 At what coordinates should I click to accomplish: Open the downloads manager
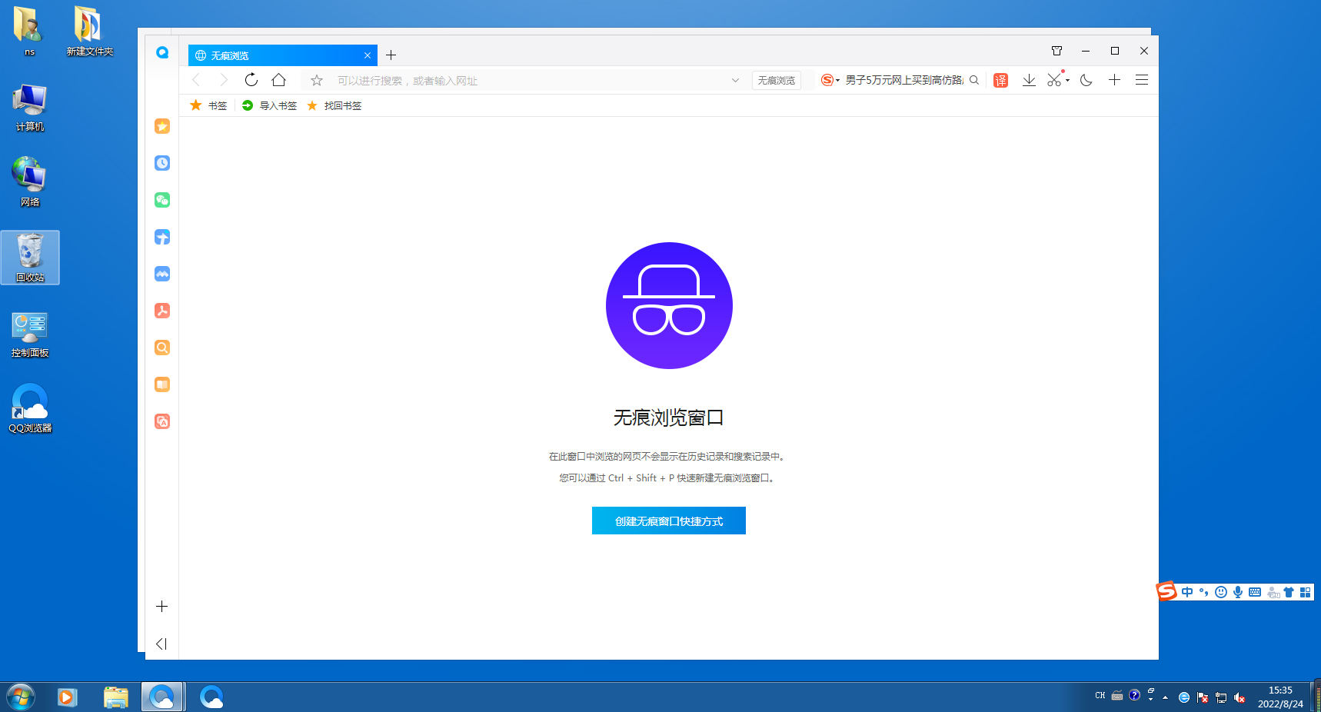(1029, 80)
